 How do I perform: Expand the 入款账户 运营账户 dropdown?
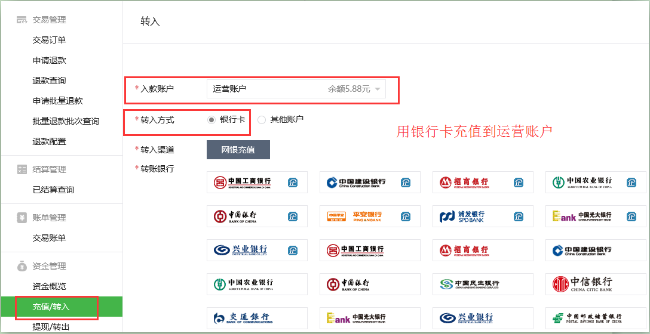tap(296, 89)
